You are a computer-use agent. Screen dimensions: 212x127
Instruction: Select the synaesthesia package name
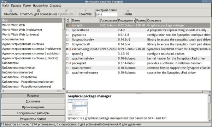tap(81, 30)
